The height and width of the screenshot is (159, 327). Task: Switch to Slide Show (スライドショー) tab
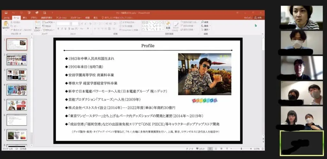tap(76, 18)
